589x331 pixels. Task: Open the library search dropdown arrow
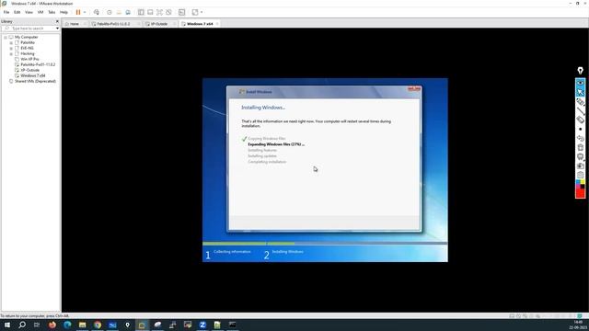[x=57, y=29]
